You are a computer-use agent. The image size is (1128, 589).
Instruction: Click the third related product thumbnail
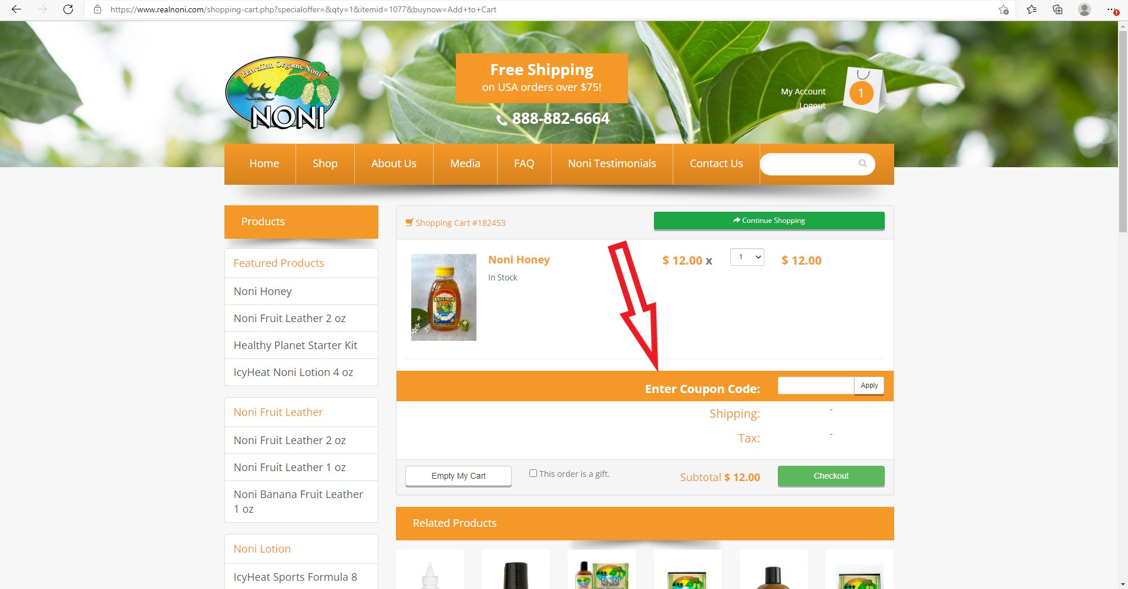click(602, 569)
